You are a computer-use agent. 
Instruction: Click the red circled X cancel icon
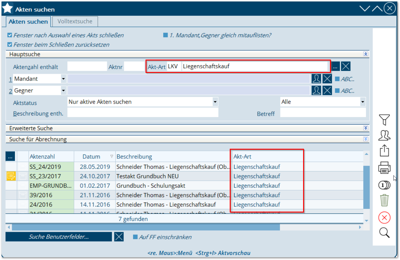pyautogui.click(x=384, y=217)
